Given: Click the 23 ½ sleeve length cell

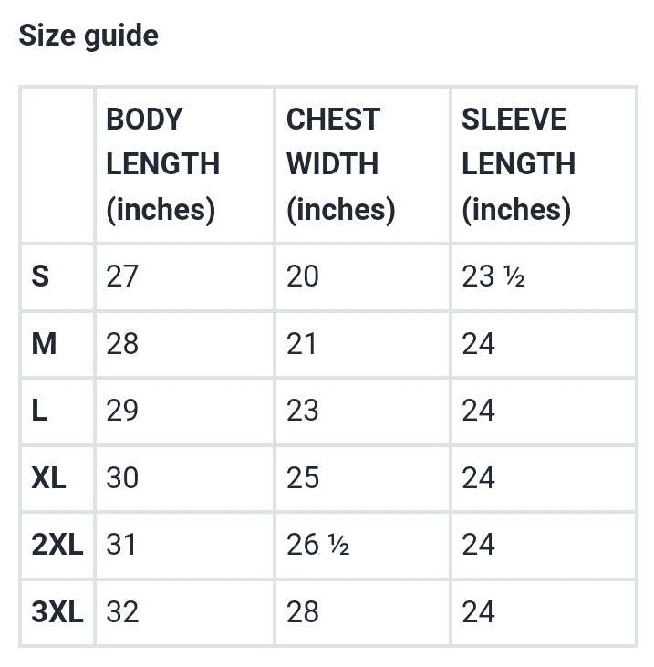Looking at the screenshot, I should pyautogui.click(x=493, y=276).
